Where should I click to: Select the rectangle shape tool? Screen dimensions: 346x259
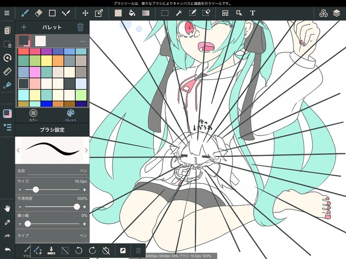52,13
